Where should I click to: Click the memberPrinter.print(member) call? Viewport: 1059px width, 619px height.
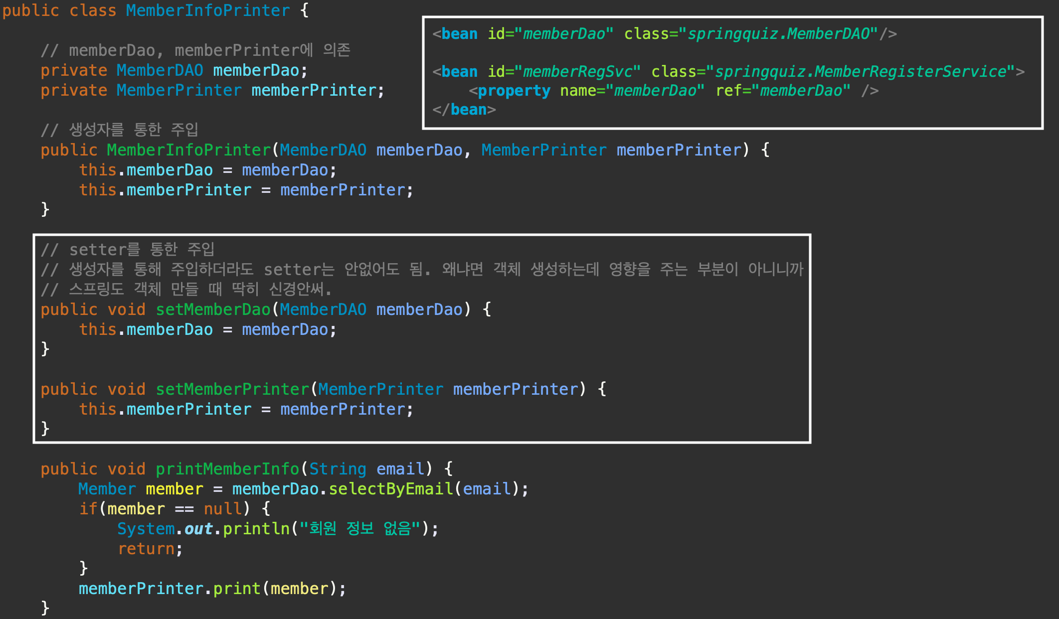tap(212, 589)
